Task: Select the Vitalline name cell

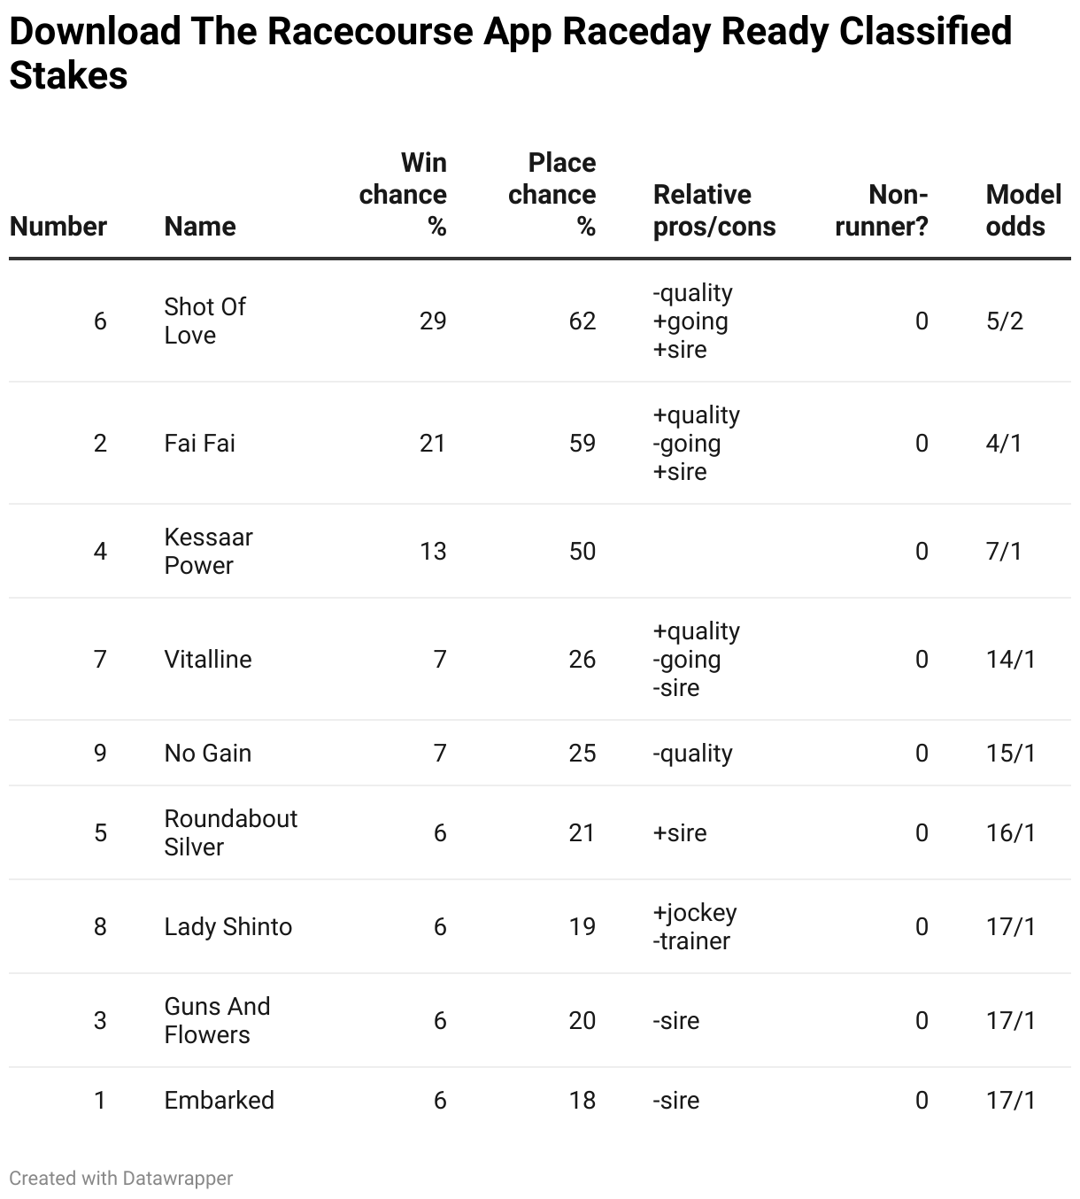Action: tap(208, 659)
